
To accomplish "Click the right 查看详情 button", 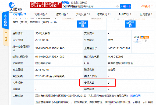I will [x=130, y=24].
